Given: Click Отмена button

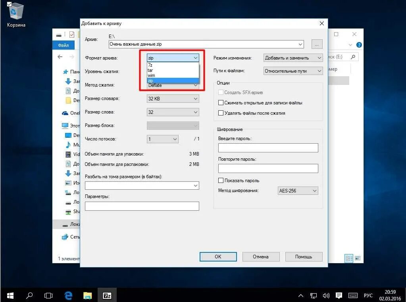Looking at the screenshot, I should coord(261,257).
